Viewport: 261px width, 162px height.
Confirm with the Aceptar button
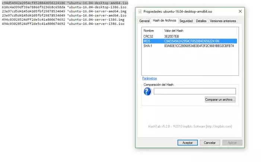pos(187,143)
